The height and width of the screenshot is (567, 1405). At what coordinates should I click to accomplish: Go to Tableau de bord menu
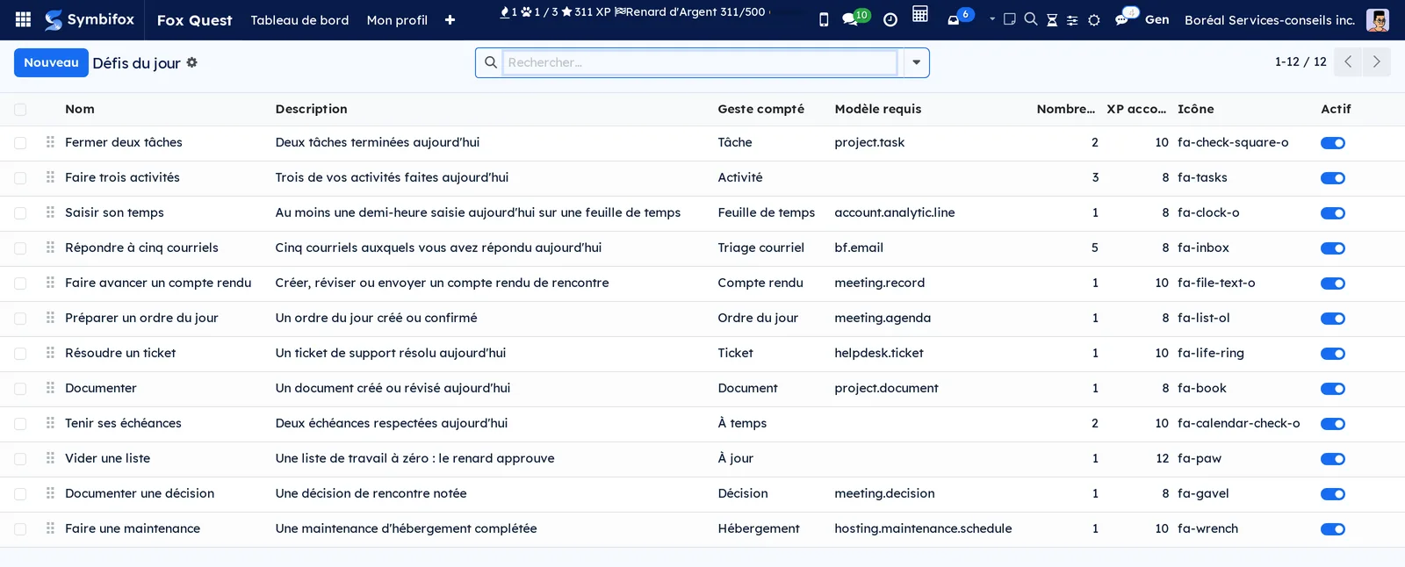299,20
